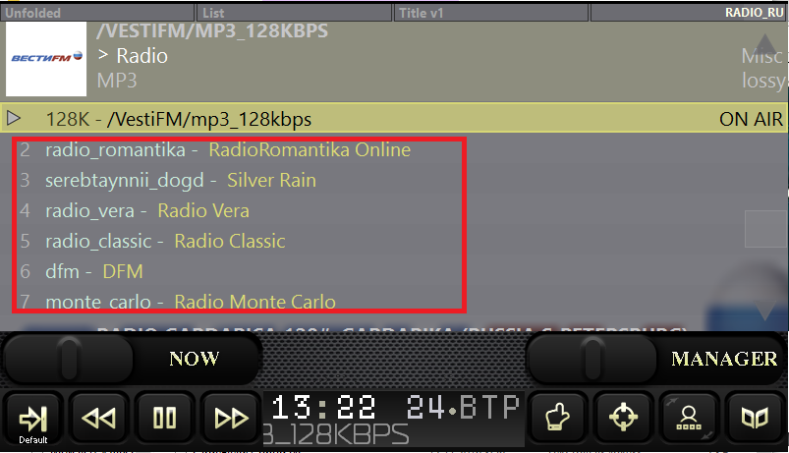This screenshot has width=789, height=453.
Task: Open the Title v1 header dropdown
Action: point(491,13)
